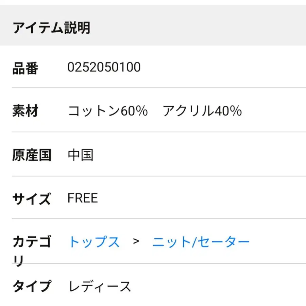Image resolution: width=306 pixels, height=306 pixels.
Task: Click divider line between サイズ and カテゴリ rows
Action: click(153, 219)
